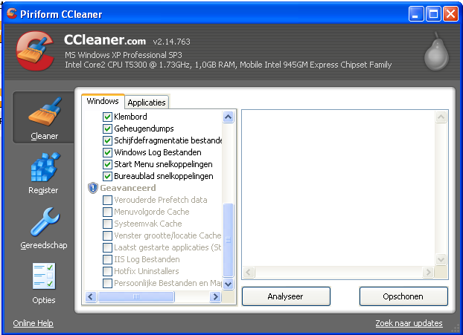The image size is (463, 335).
Task: Click the CCleaner.com header title
Action: click(105, 40)
